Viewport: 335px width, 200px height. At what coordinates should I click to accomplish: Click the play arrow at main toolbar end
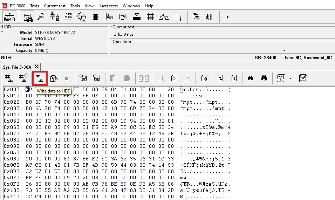point(227,16)
